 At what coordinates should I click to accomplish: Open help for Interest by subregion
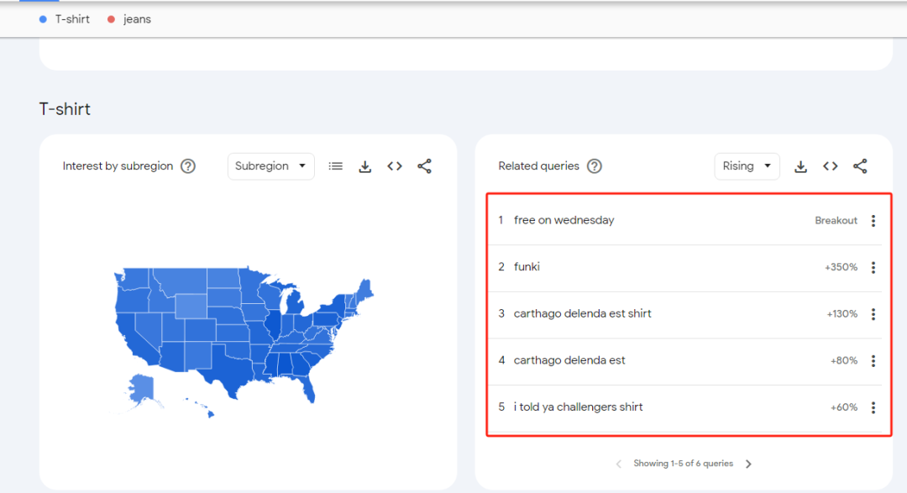coord(188,166)
